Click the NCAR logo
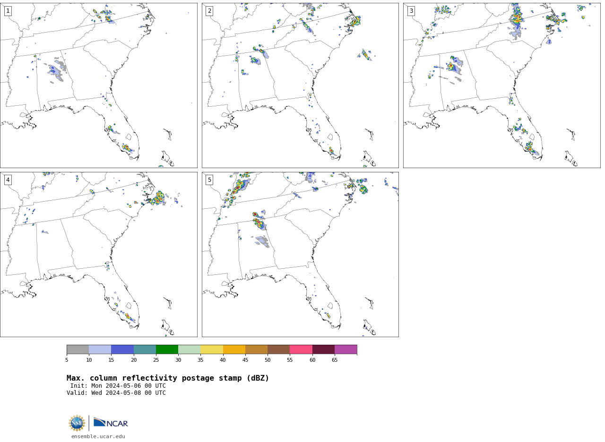 [x=111, y=423]
